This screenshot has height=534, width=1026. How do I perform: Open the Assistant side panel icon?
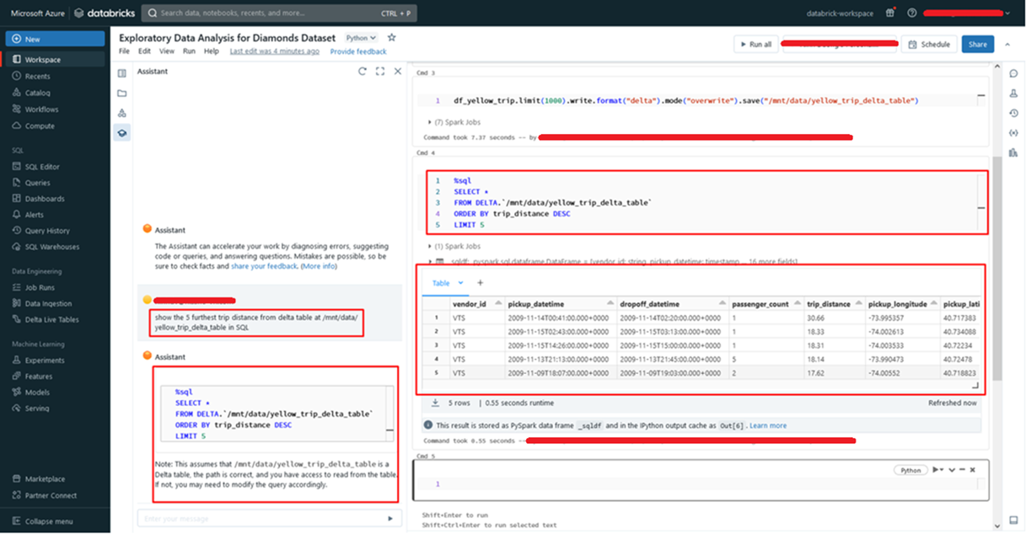pyautogui.click(x=122, y=132)
